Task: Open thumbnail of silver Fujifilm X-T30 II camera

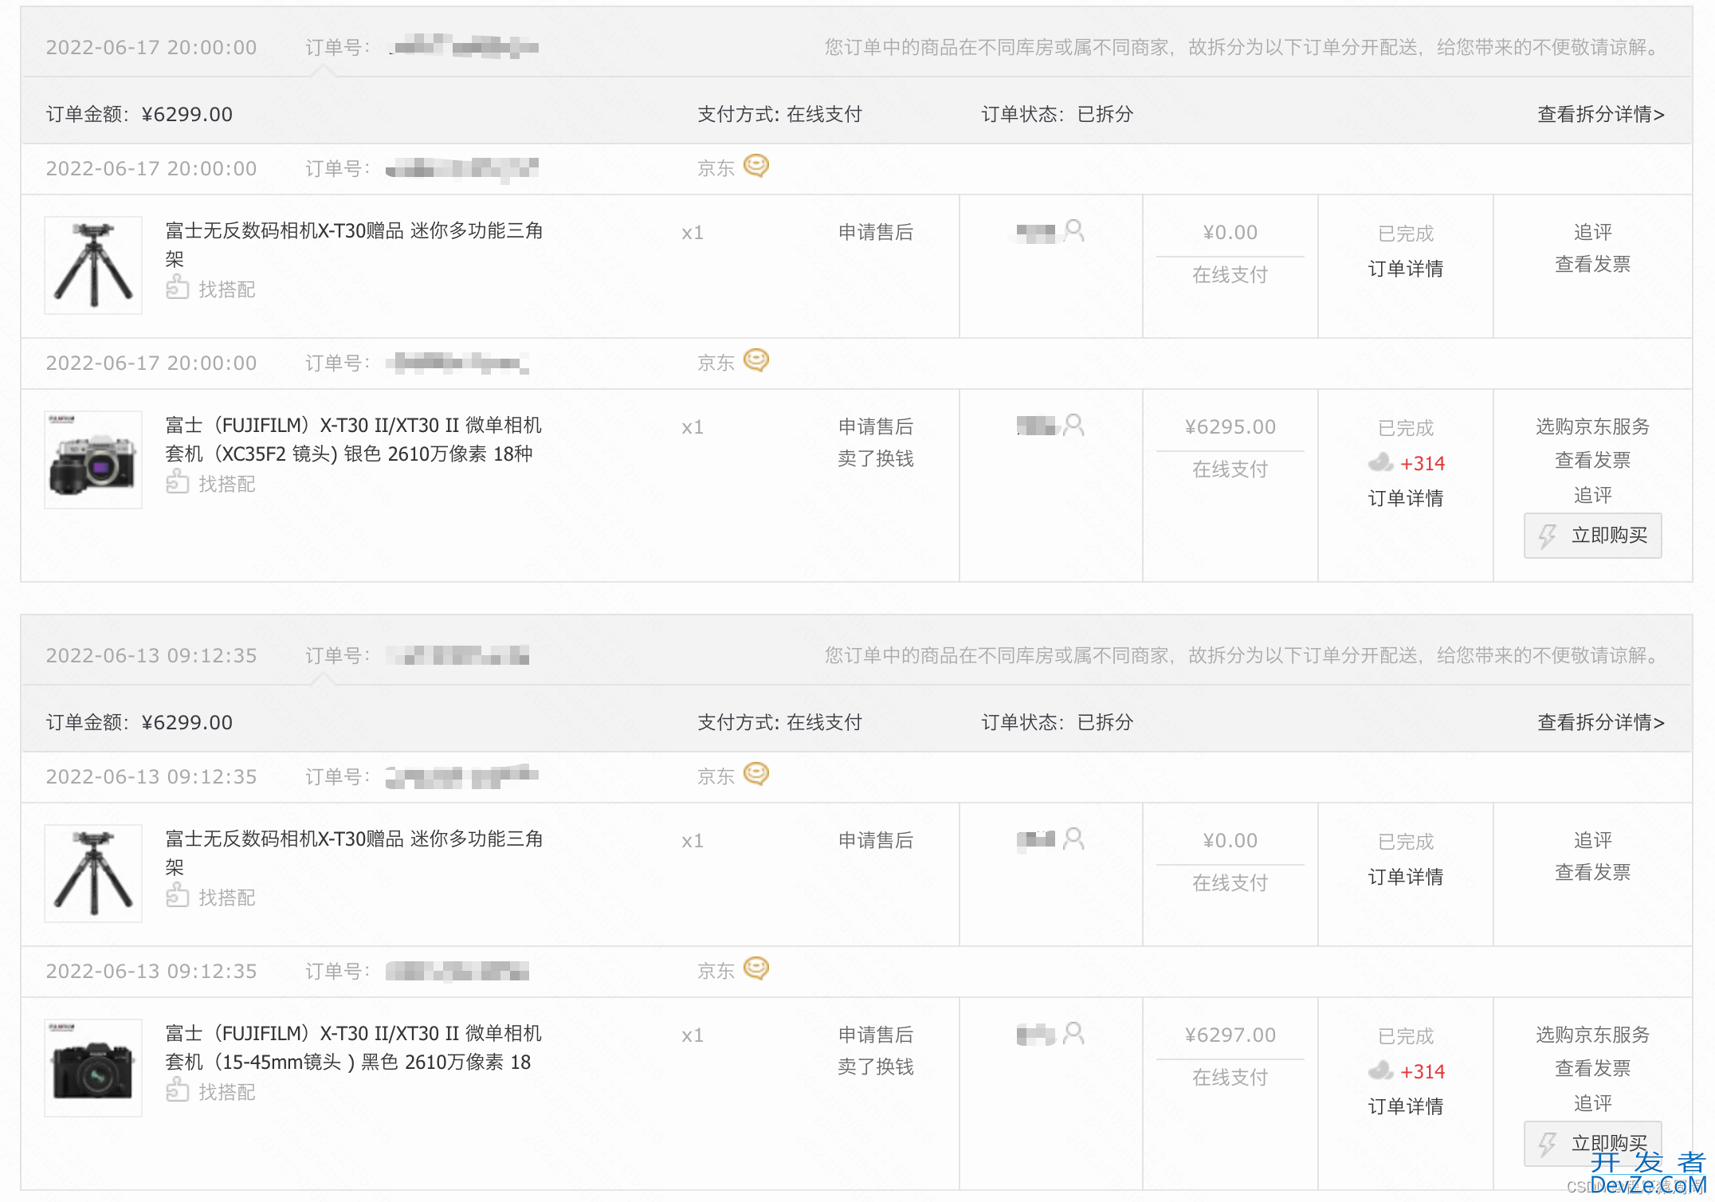Action: 93,460
